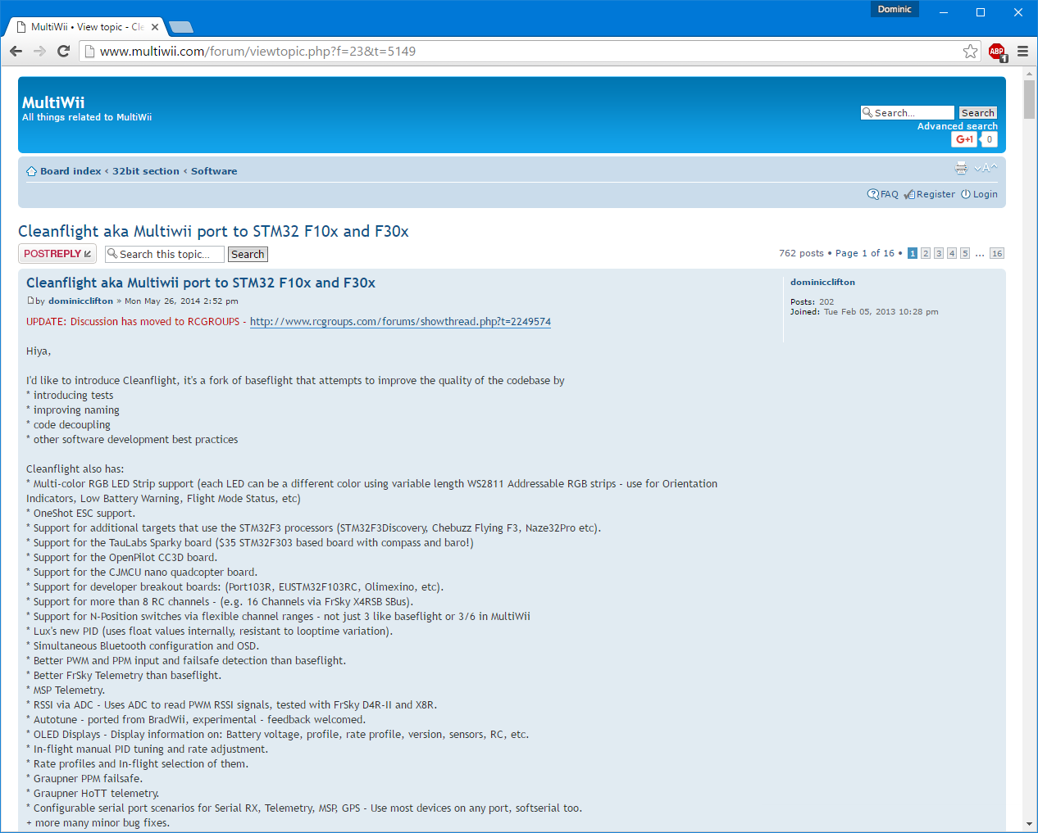The width and height of the screenshot is (1038, 833).
Task: Click the 'Mon May 26, 2014 2:52 pm' date
Action: (181, 301)
